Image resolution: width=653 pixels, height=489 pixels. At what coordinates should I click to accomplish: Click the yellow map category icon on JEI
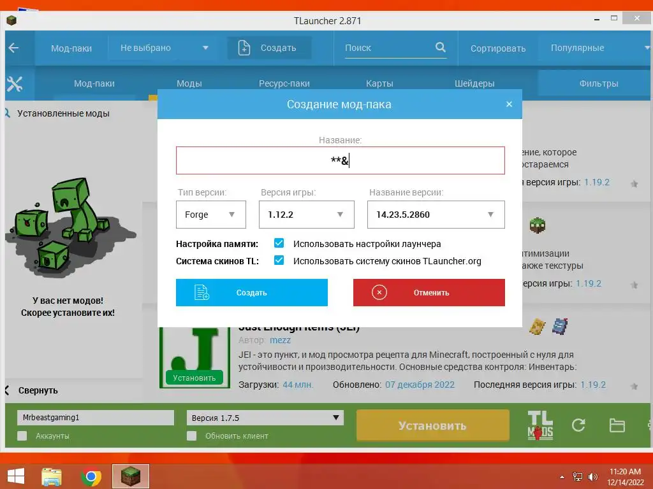(537, 327)
